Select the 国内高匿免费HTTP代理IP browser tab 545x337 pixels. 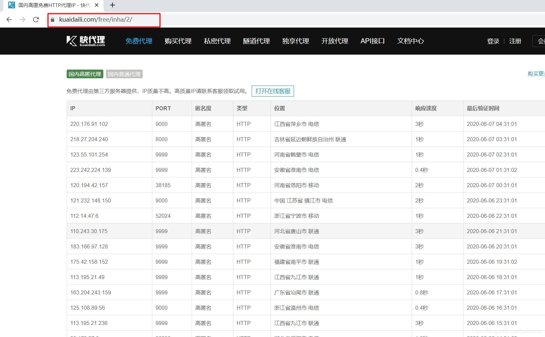click(x=53, y=5)
